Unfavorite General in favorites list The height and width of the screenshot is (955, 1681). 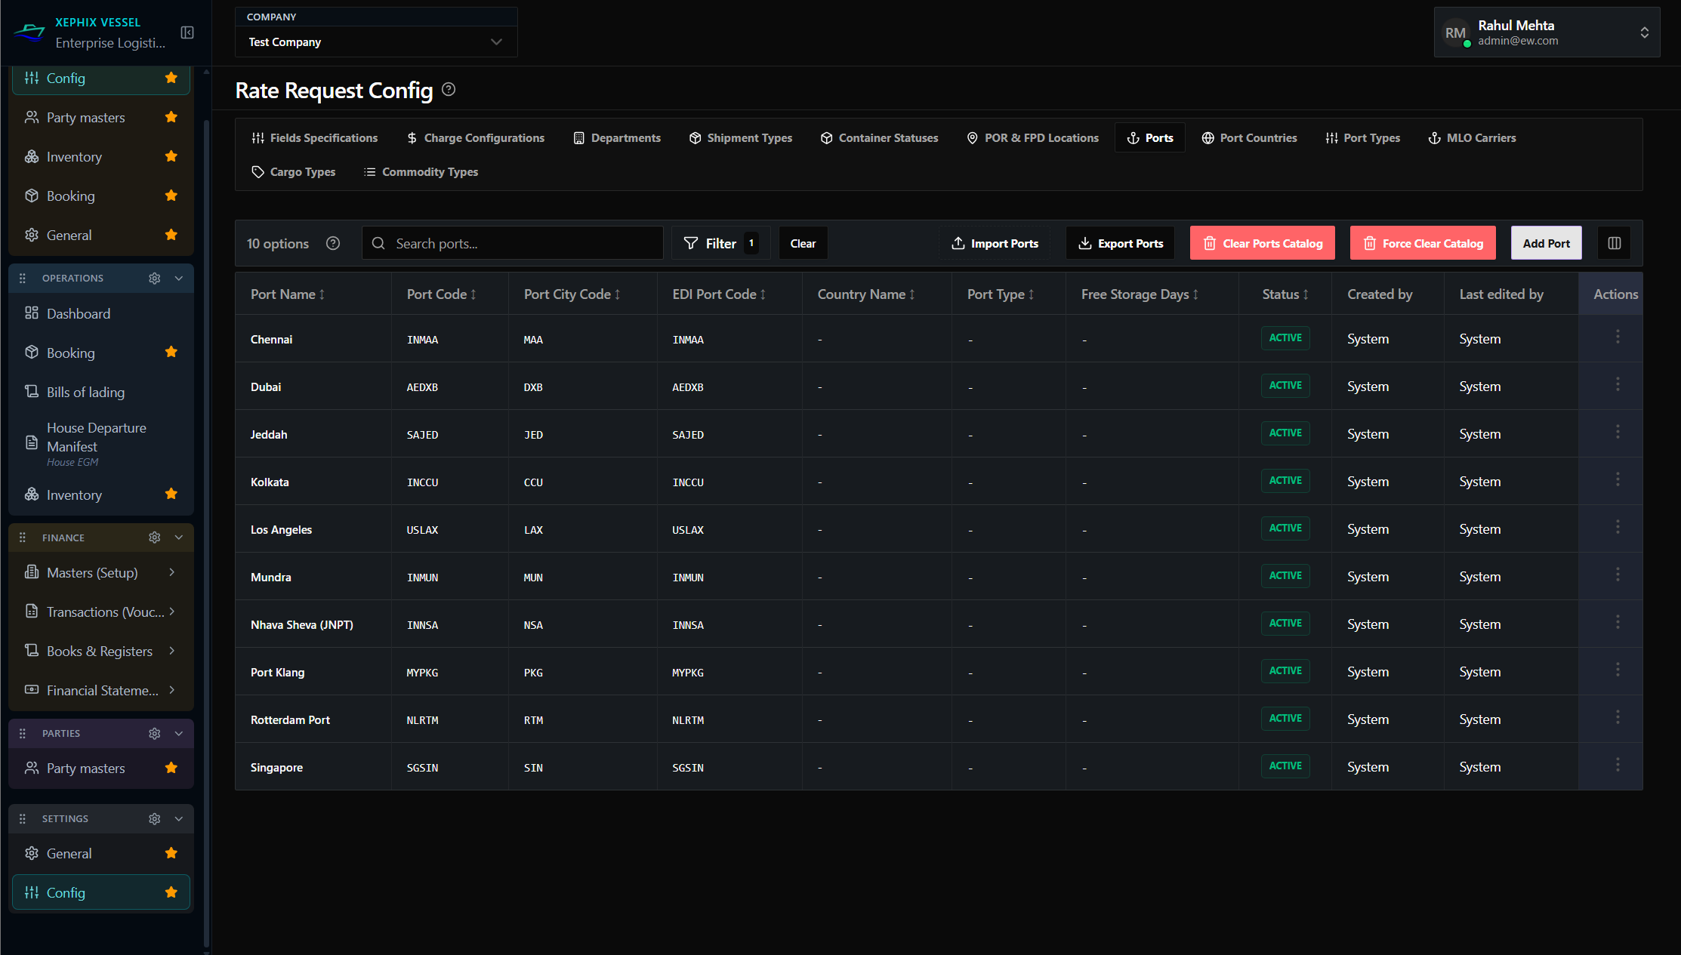coord(171,235)
